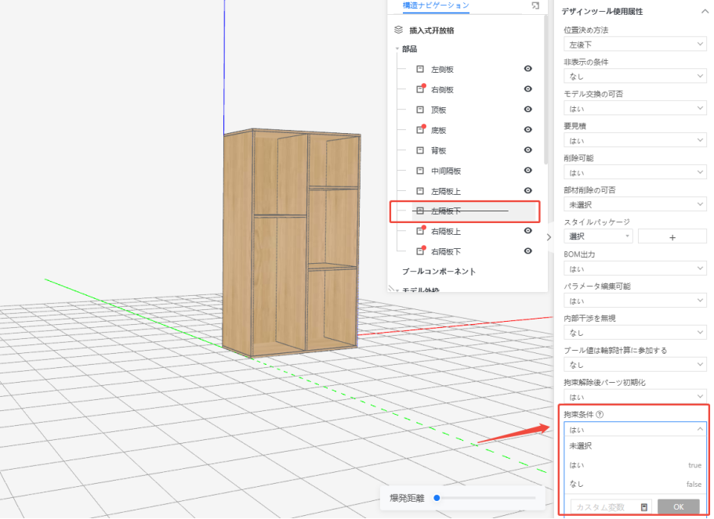Image resolution: width=714 pixels, height=519 pixels.
Task: Click the part icon of 右隔板下
Action: coord(420,251)
